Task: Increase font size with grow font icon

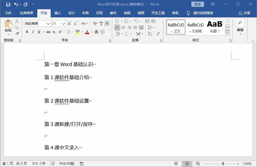Action: (69, 24)
